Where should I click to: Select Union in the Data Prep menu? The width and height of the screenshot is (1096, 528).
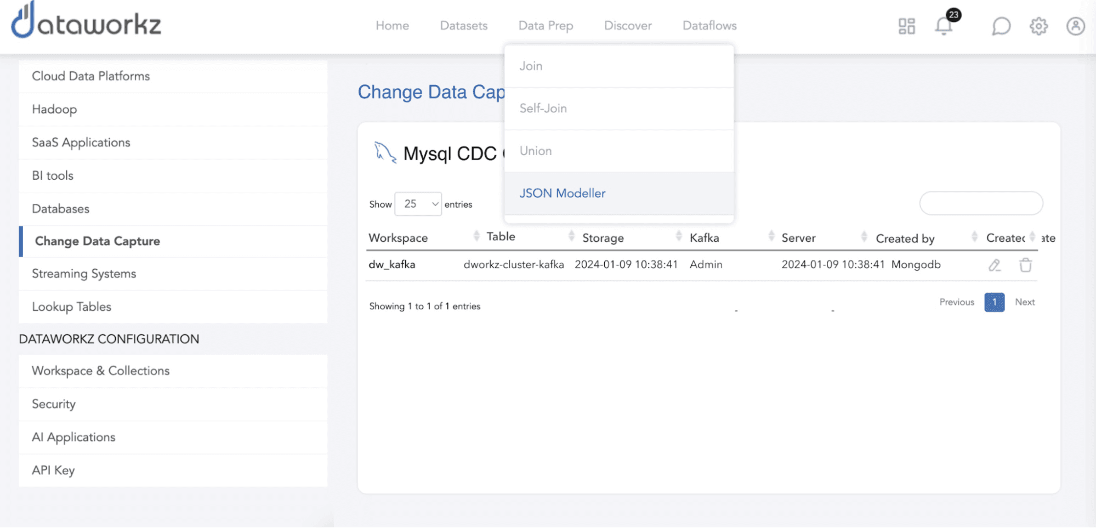tap(536, 151)
